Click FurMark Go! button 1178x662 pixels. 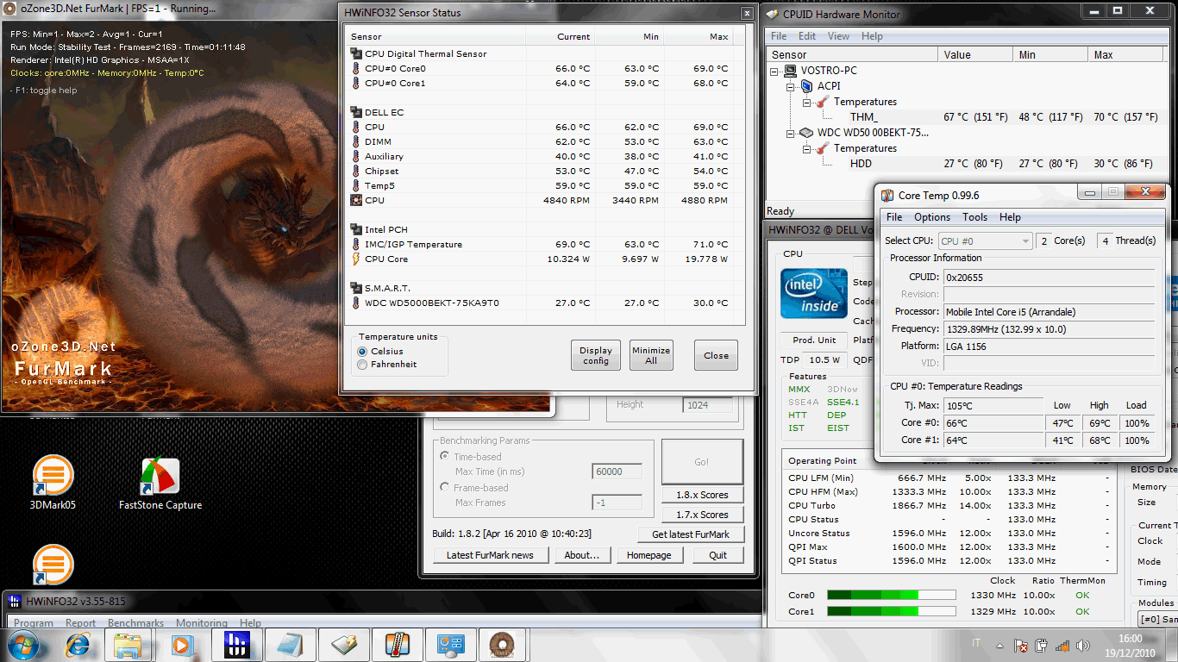pyautogui.click(x=702, y=462)
